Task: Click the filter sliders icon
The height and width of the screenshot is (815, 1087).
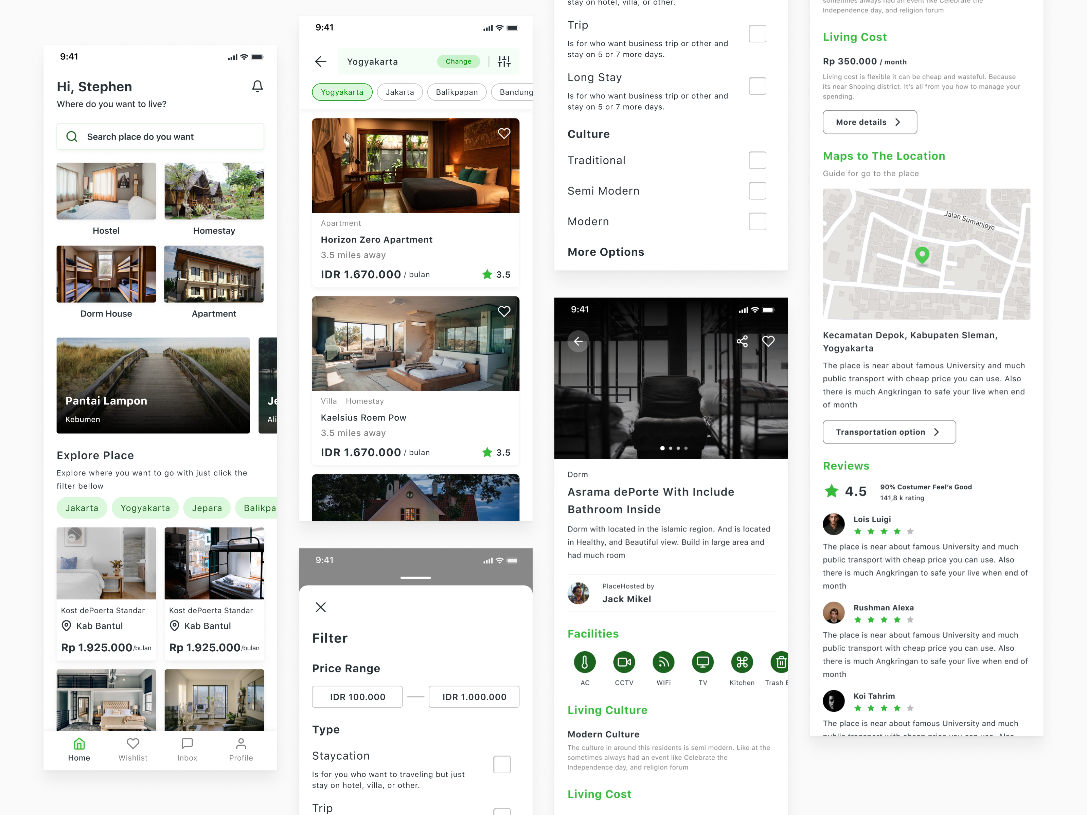Action: click(x=504, y=61)
